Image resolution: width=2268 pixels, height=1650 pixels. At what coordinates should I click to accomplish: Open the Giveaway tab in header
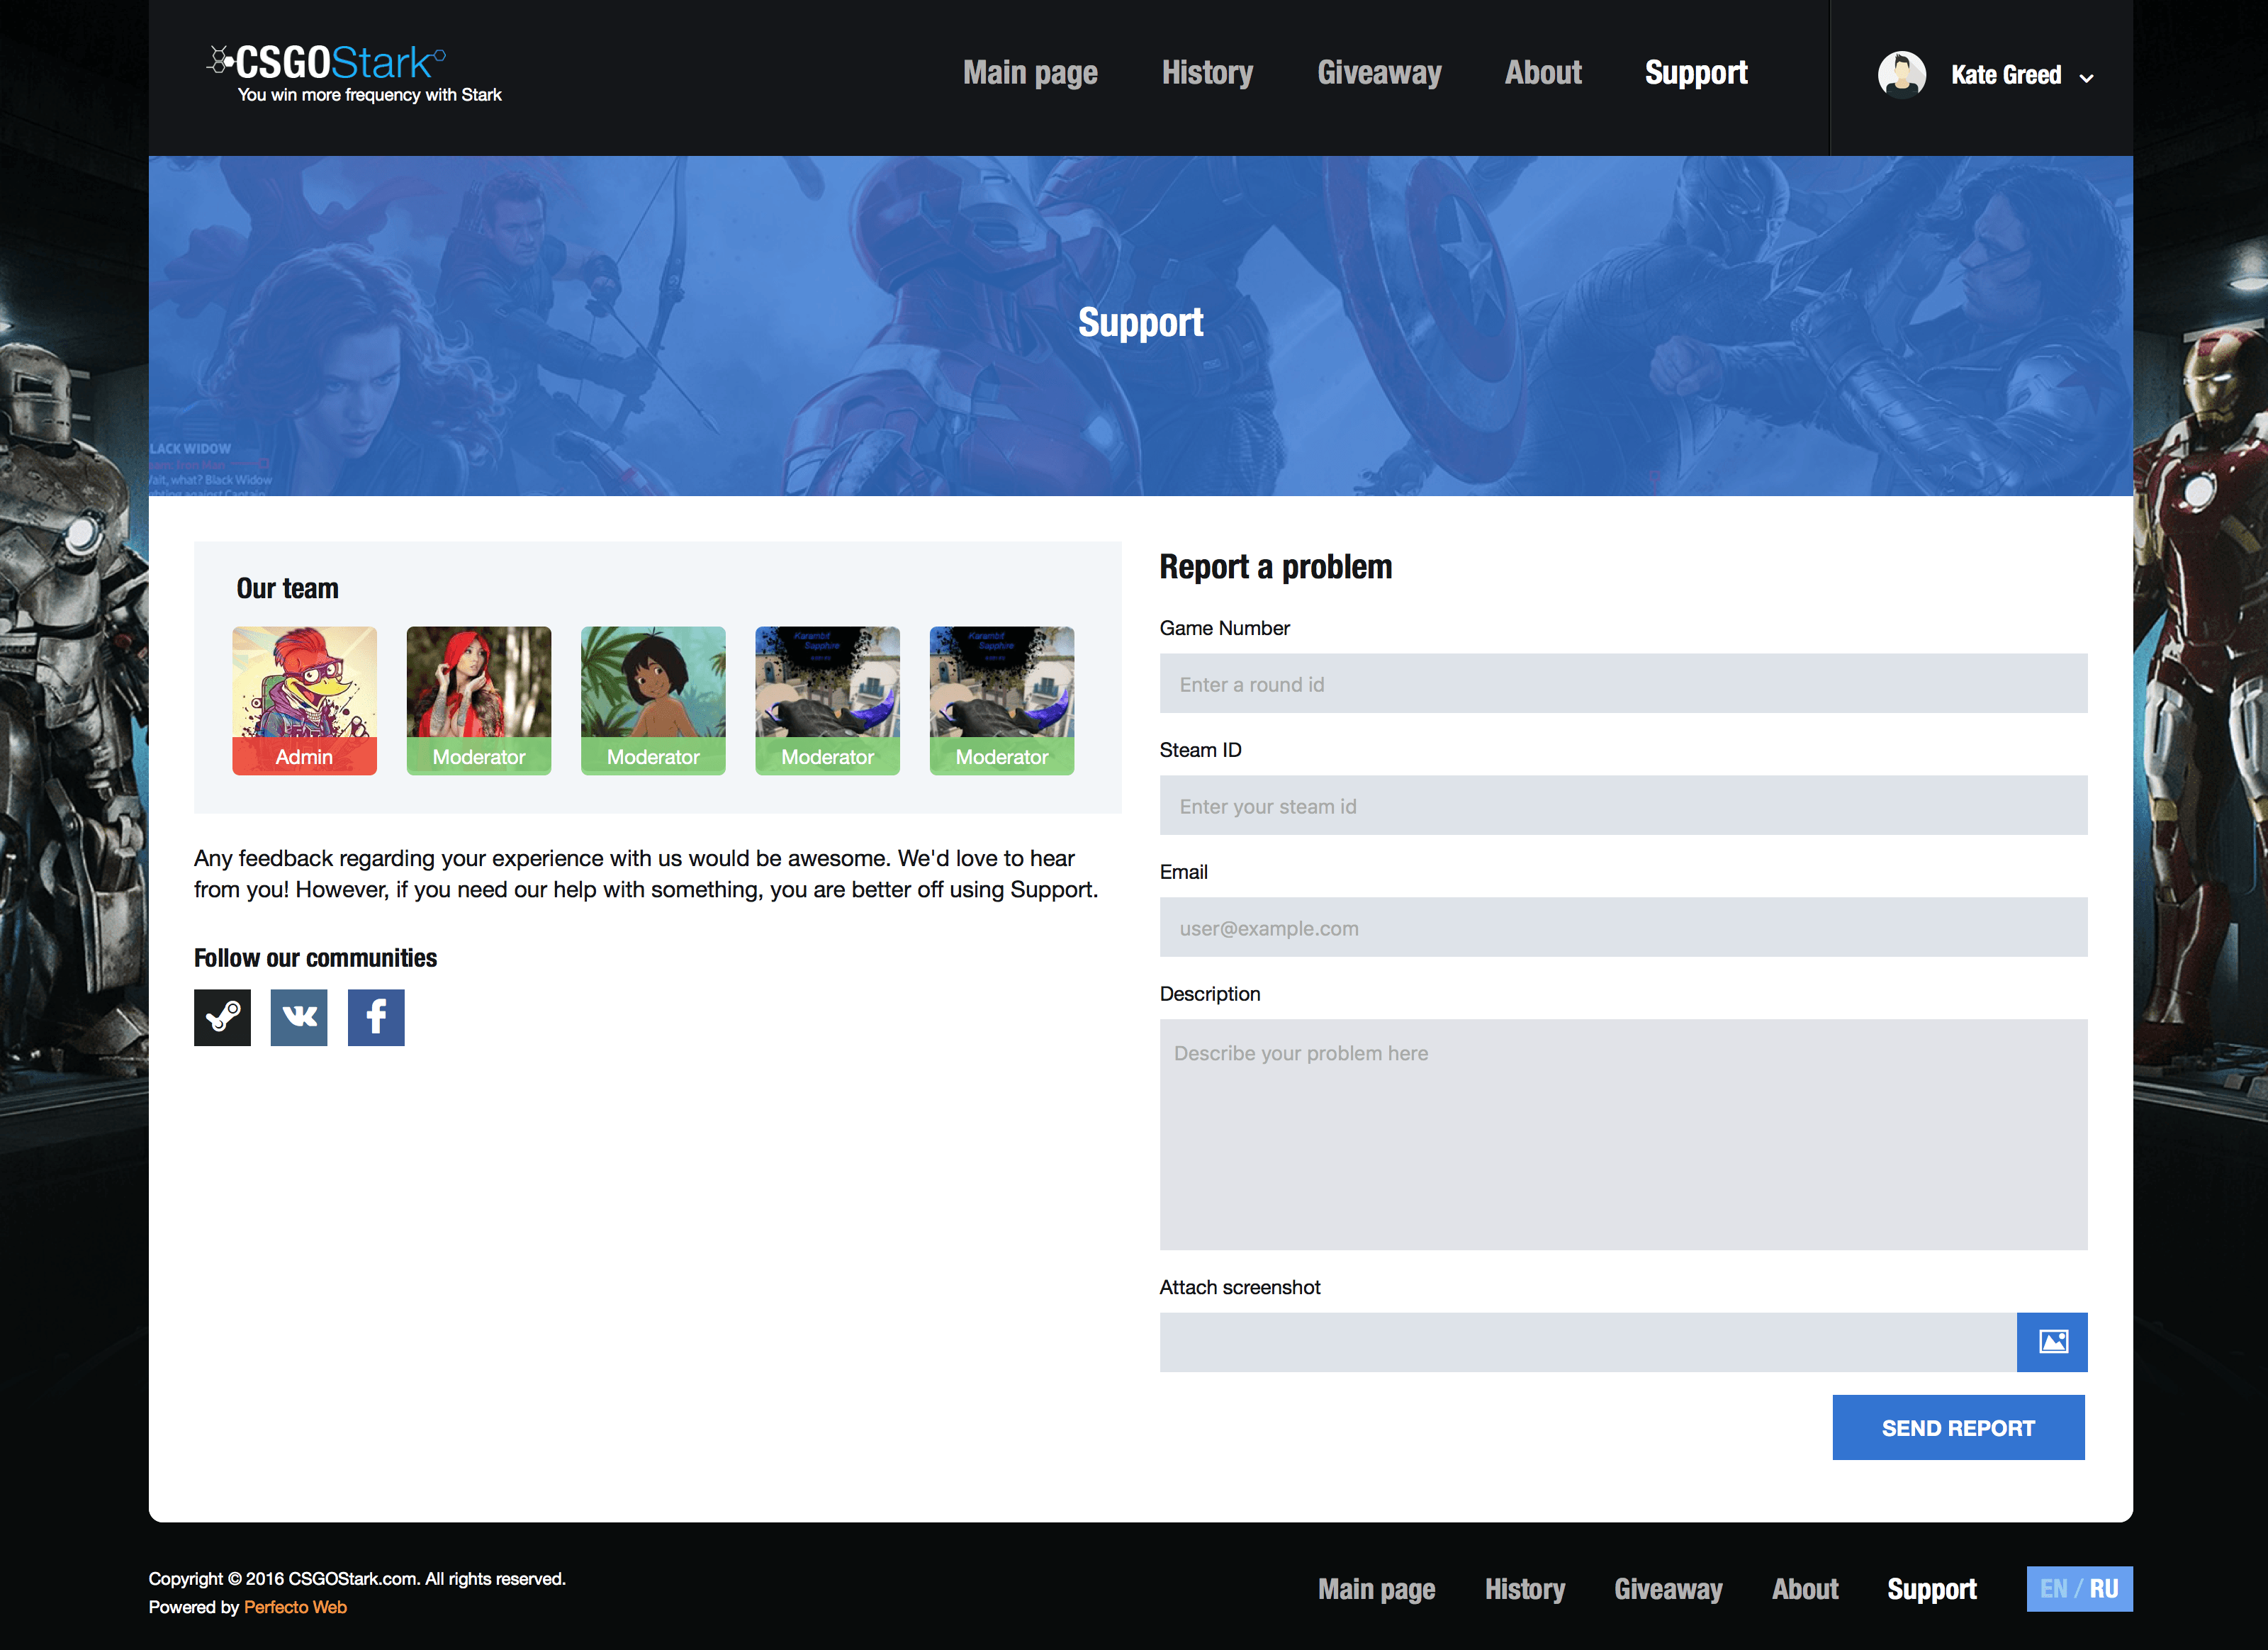coord(1379,73)
